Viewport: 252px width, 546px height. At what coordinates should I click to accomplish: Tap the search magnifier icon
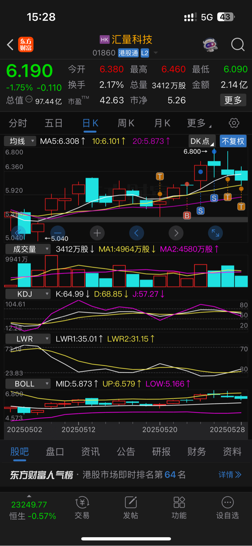[x=238, y=45]
